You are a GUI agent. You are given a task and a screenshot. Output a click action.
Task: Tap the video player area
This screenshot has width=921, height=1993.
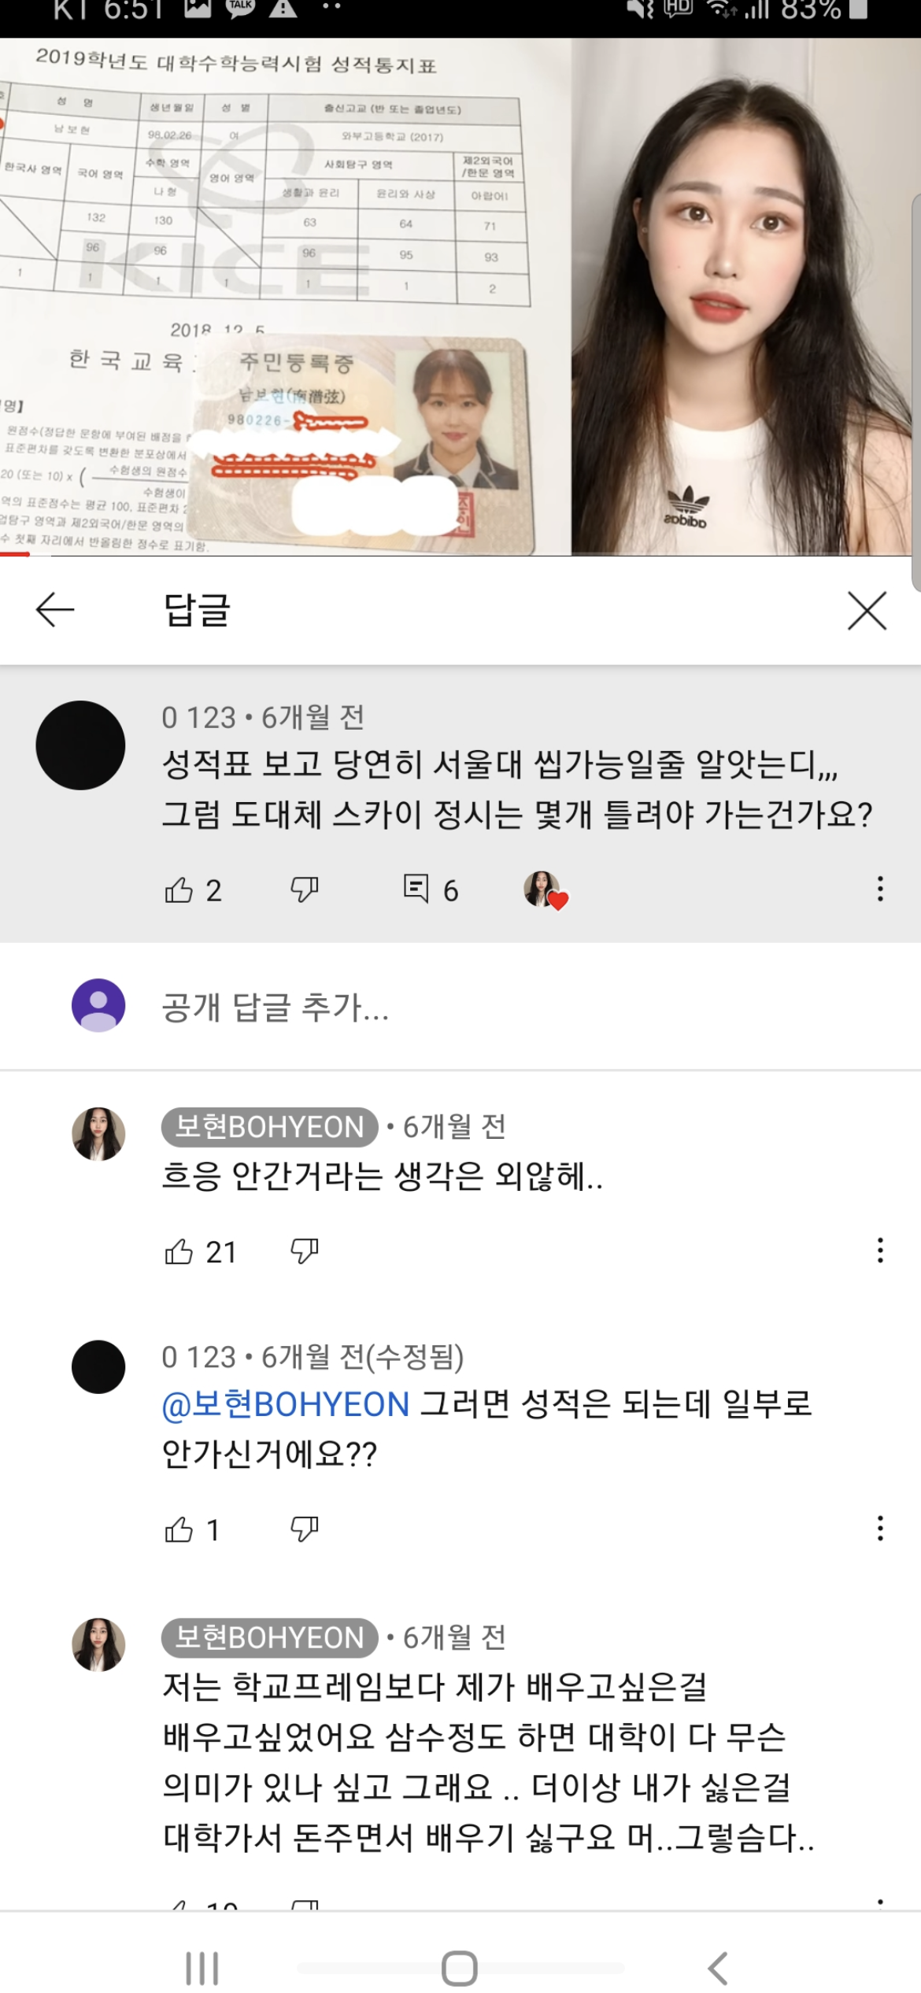460,297
